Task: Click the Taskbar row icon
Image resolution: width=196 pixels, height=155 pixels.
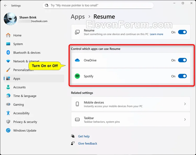Action: tap(77, 120)
